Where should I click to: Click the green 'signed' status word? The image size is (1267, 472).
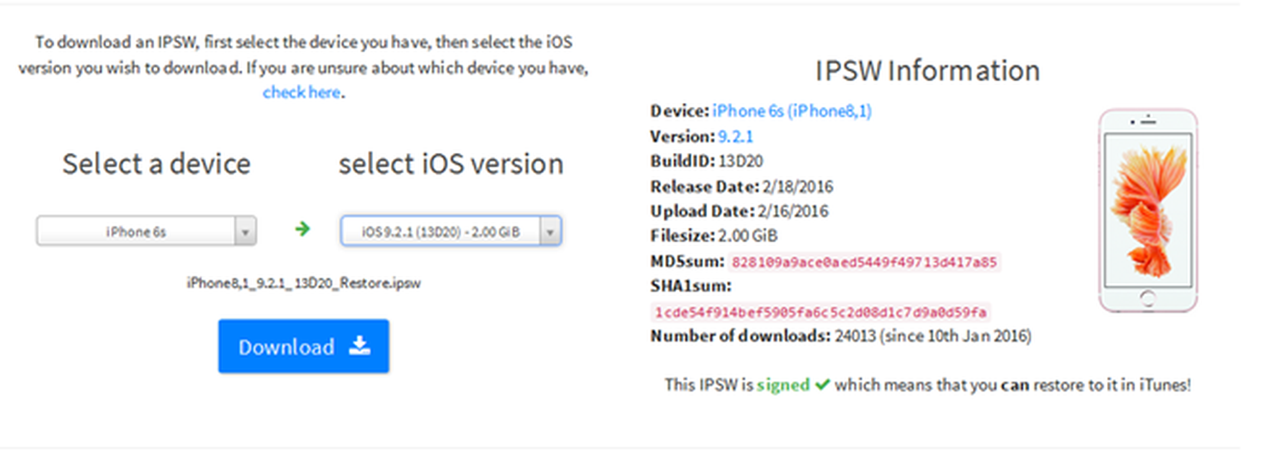click(x=783, y=385)
